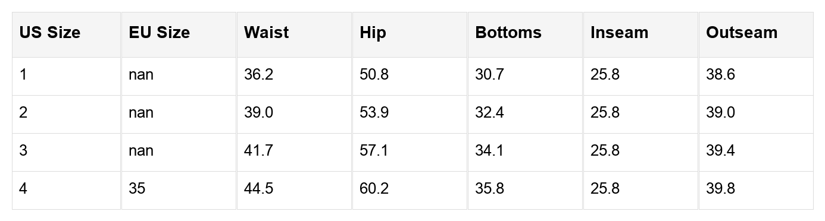Select hip value 53.9
The height and width of the screenshot is (221, 825).
click(410, 114)
